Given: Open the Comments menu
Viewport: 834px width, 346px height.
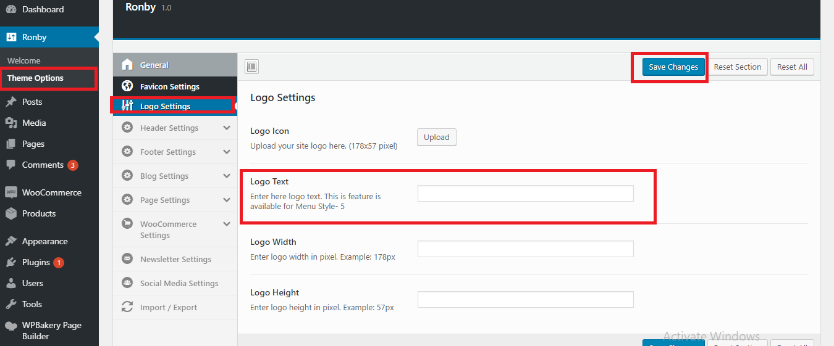Looking at the screenshot, I should pyautogui.click(x=49, y=165).
